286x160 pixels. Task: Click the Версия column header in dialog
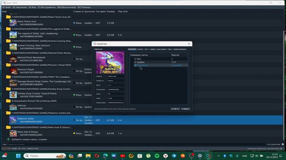[175, 55]
